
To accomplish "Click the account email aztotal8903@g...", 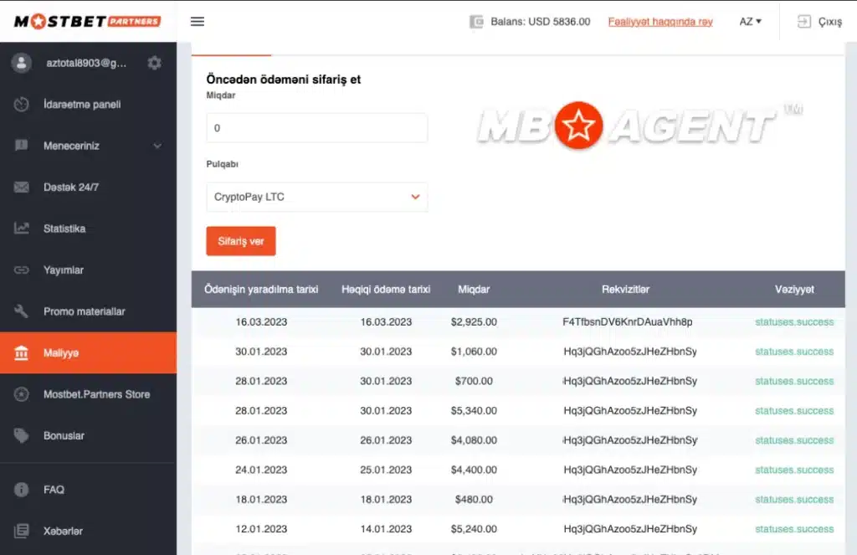I will (x=86, y=63).
